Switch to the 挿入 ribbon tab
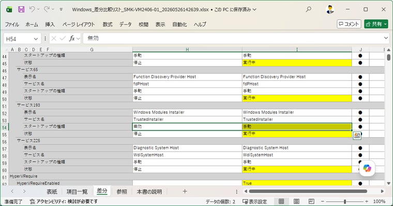 coord(50,24)
